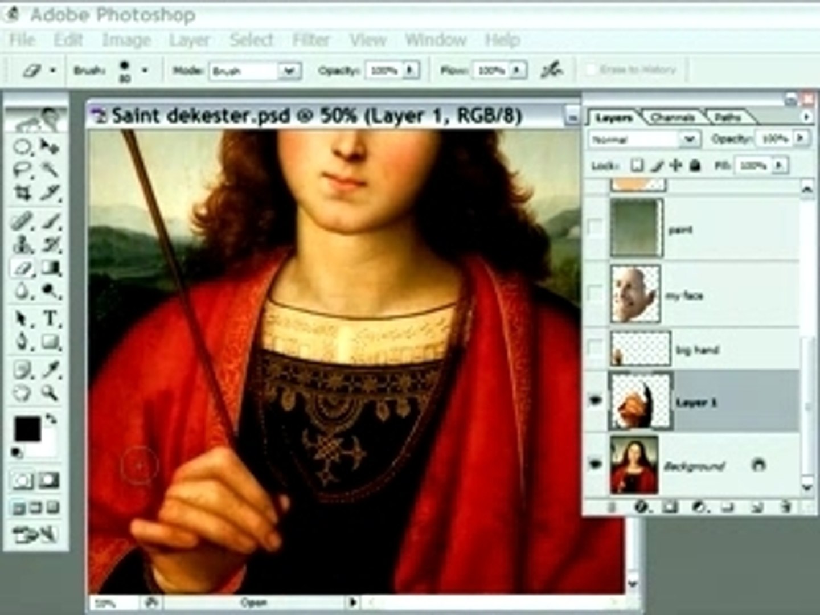
Task: Switch to full screen mode button
Action: click(x=52, y=507)
